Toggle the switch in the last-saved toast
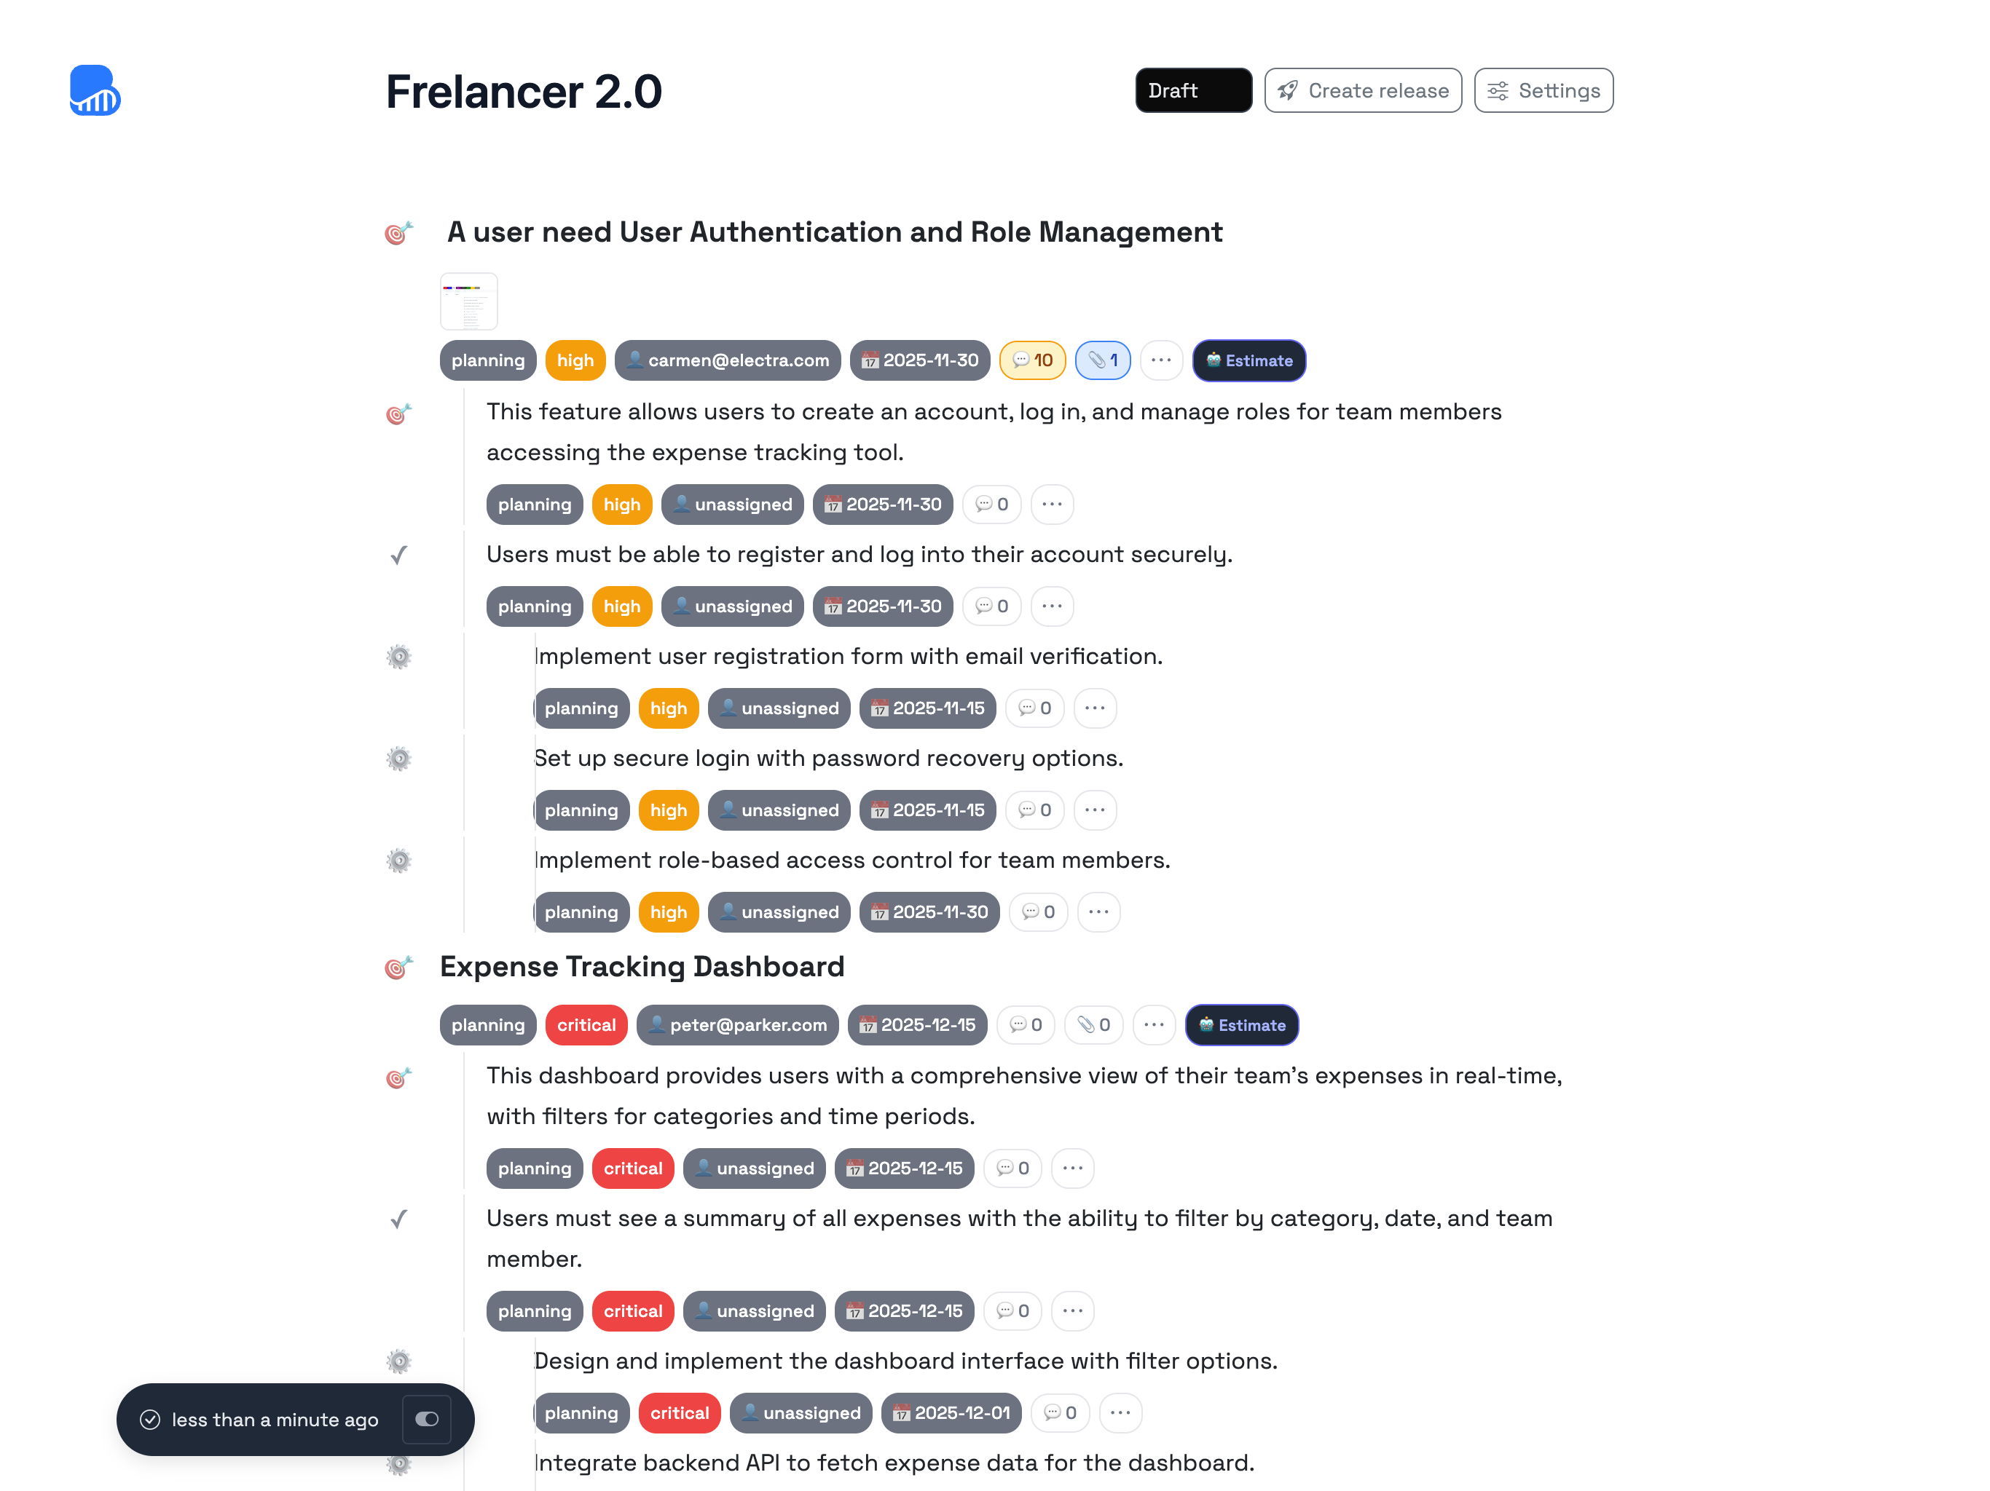 click(x=426, y=1419)
